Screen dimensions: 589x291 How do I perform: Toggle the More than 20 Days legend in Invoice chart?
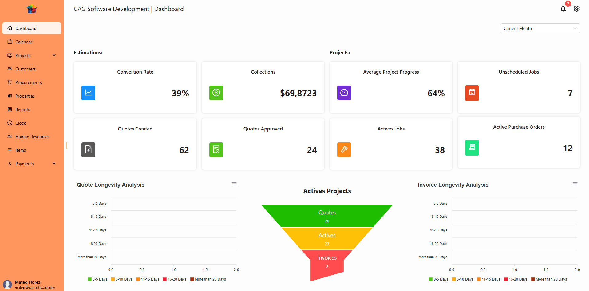549,279
